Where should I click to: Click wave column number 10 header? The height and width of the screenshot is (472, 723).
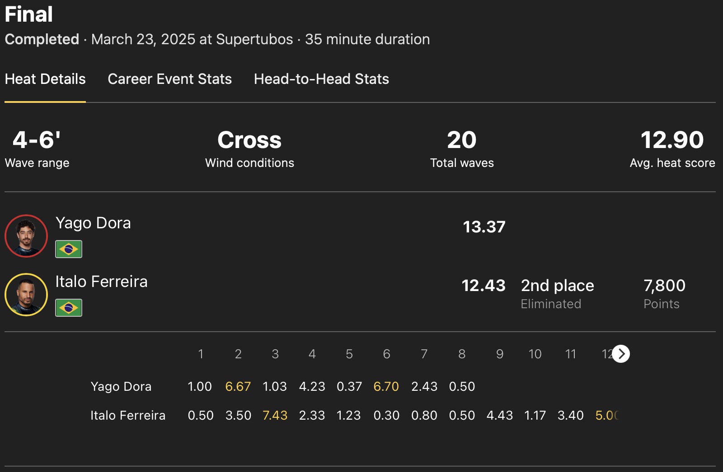[x=535, y=354]
